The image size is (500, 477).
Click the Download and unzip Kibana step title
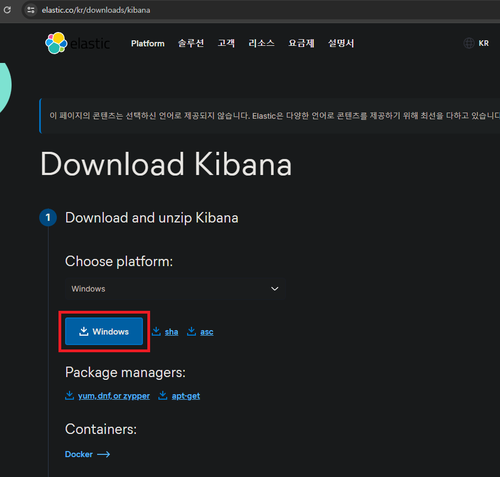pyautogui.click(x=152, y=218)
